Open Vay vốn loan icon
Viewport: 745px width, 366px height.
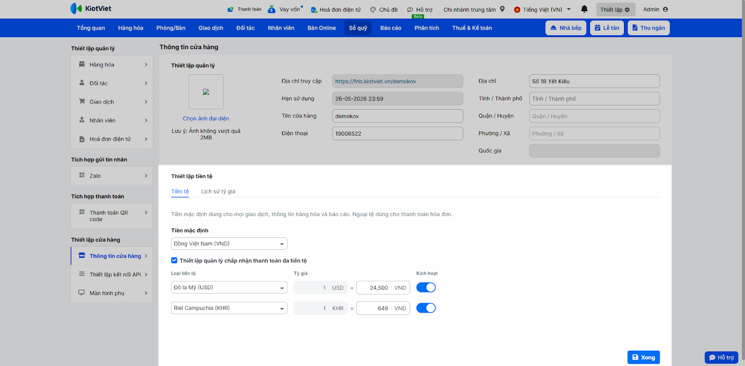[272, 9]
